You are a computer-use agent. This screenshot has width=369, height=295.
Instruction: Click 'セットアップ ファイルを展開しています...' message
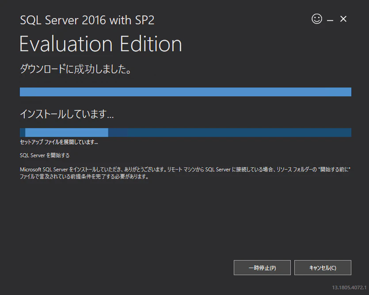(x=59, y=142)
